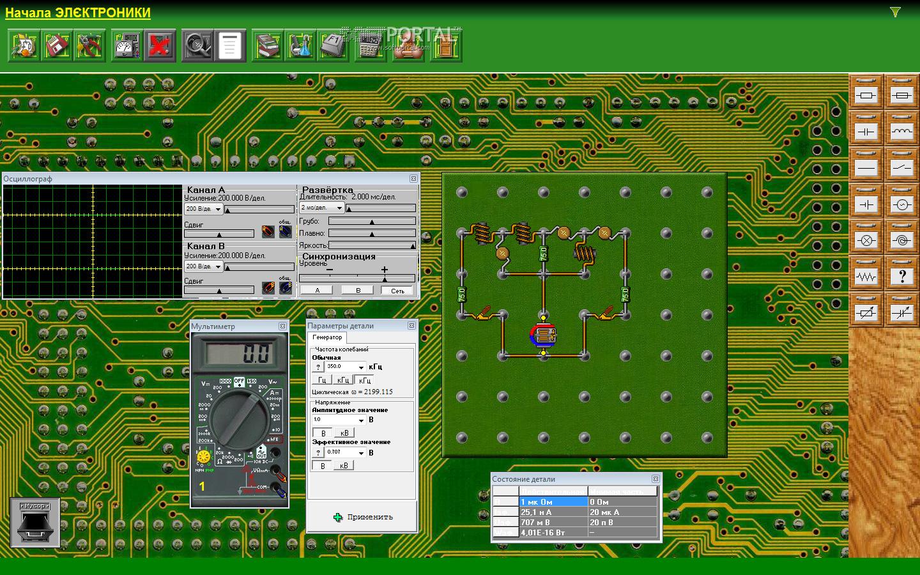
Task: Adjust Channel A Сдвиг shift slider
Action: [x=219, y=233]
